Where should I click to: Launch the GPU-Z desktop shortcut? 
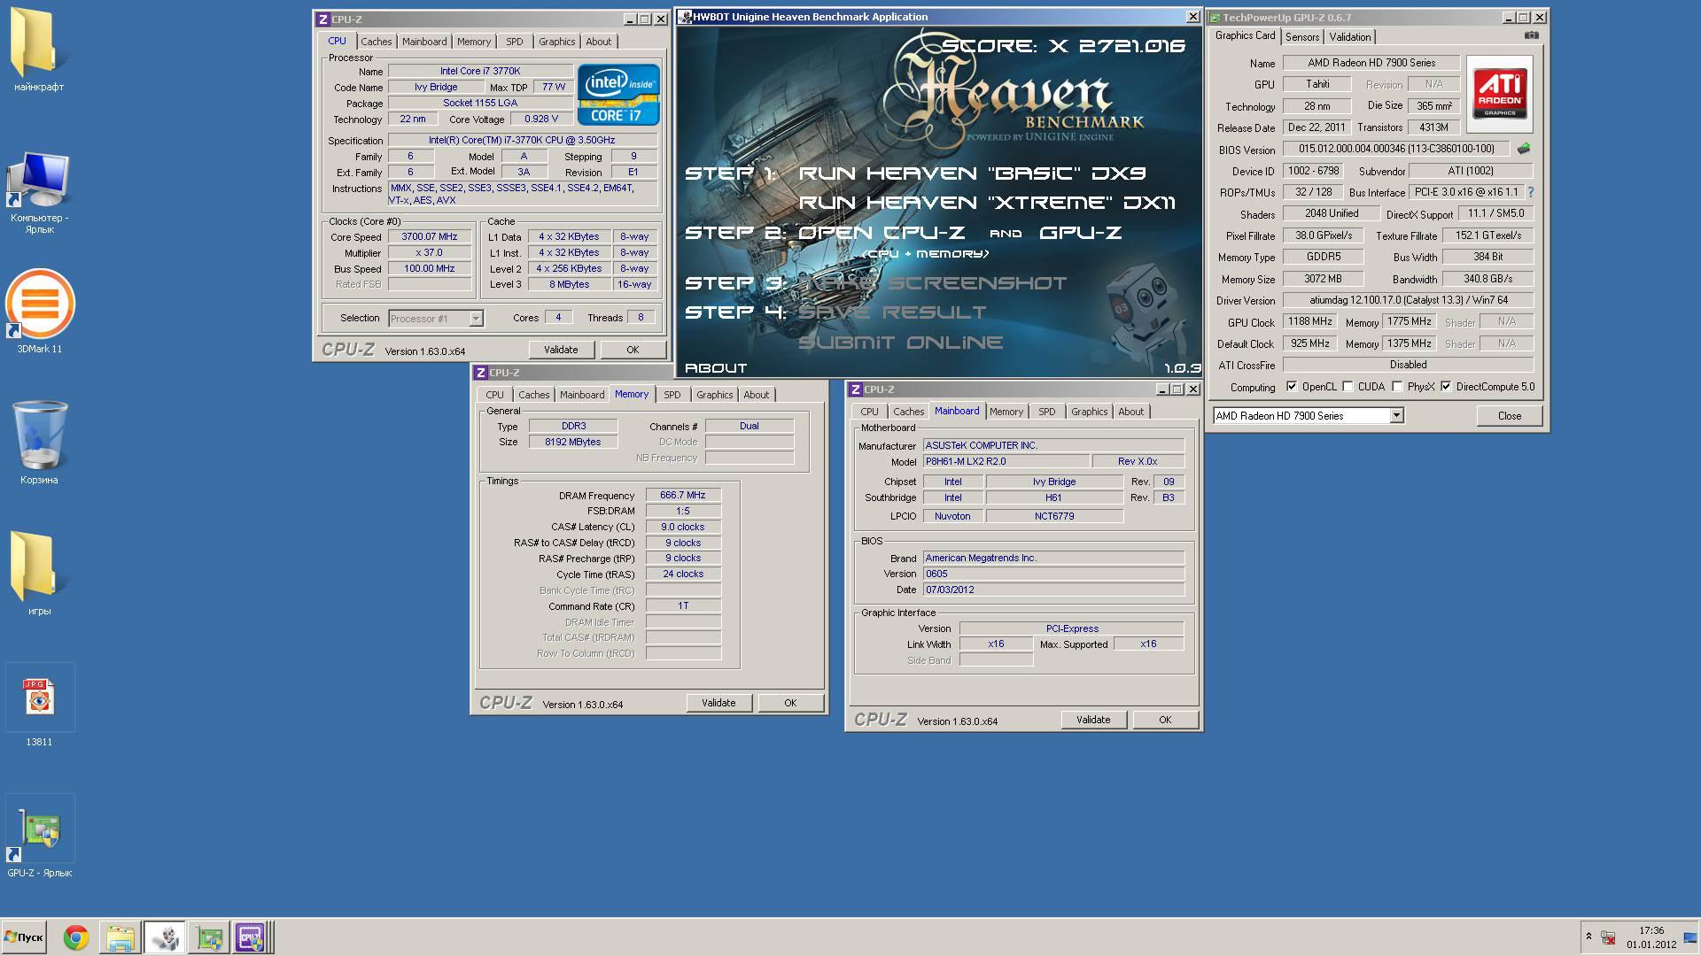click(39, 836)
